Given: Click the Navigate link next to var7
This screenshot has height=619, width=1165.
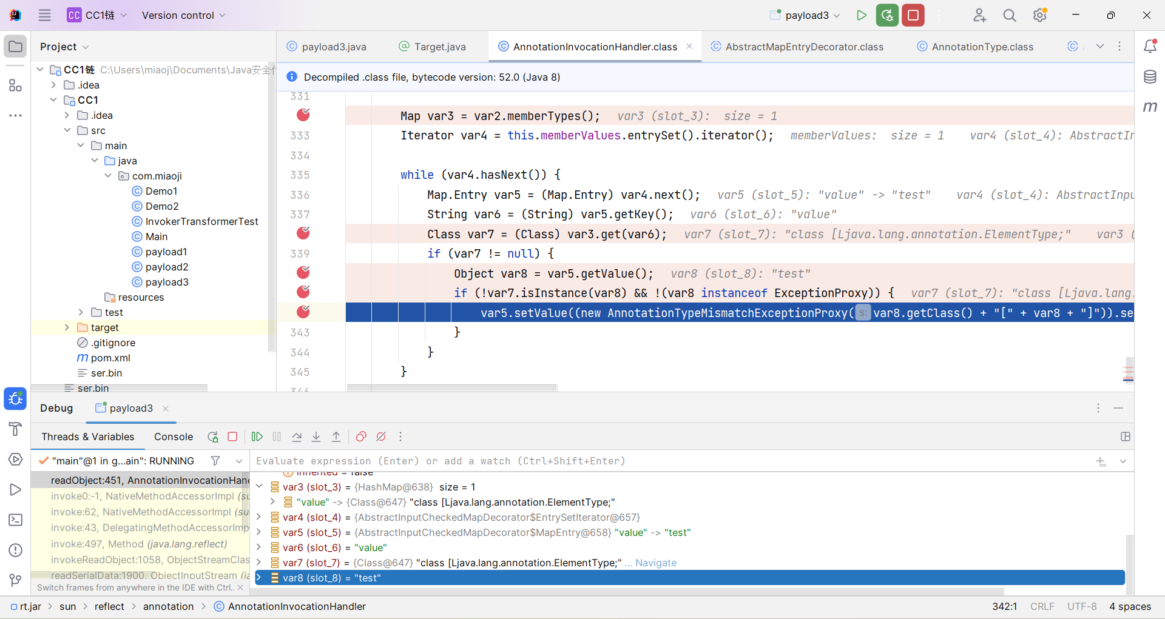Looking at the screenshot, I should [655, 563].
